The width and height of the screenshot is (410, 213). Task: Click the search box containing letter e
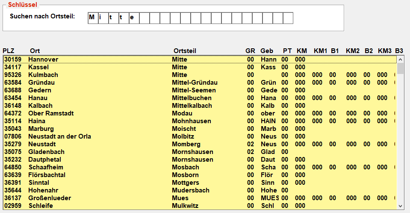[134, 18]
